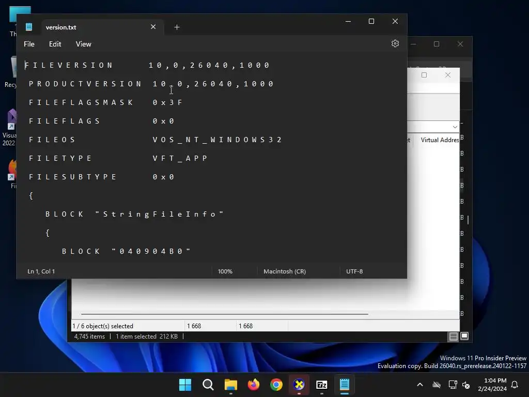Click horizontal scrollbar in background window
This screenshot has height=397, width=529.
point(224,314)
